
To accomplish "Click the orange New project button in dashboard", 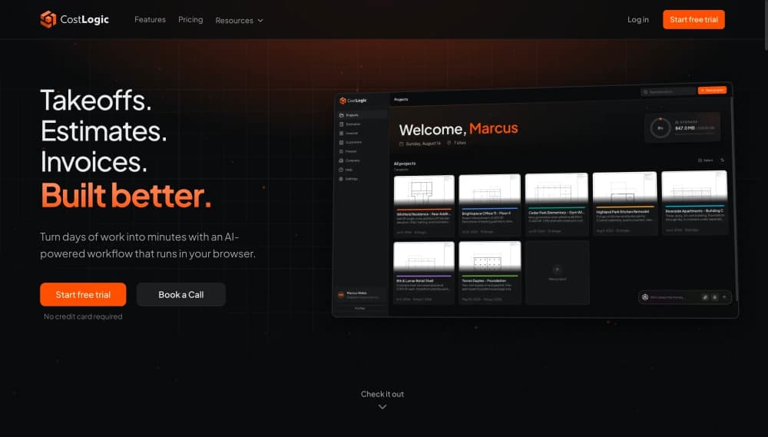I will (712, 90).
